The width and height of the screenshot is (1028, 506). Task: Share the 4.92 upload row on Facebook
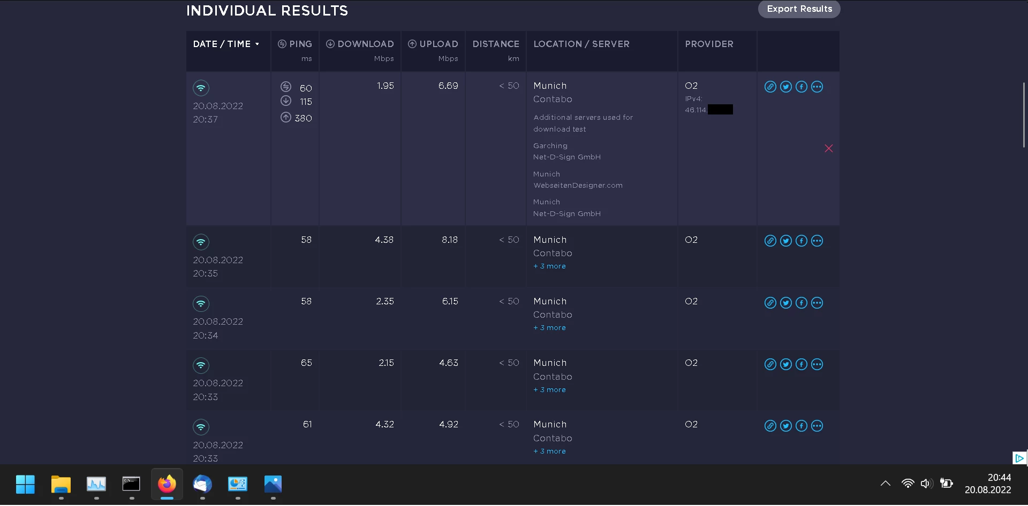(x=801, y=426)
